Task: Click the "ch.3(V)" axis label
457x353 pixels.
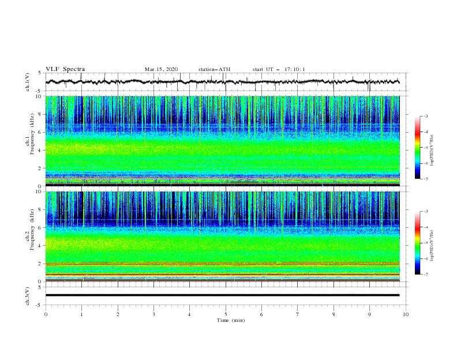Action: tap(28, 296)
